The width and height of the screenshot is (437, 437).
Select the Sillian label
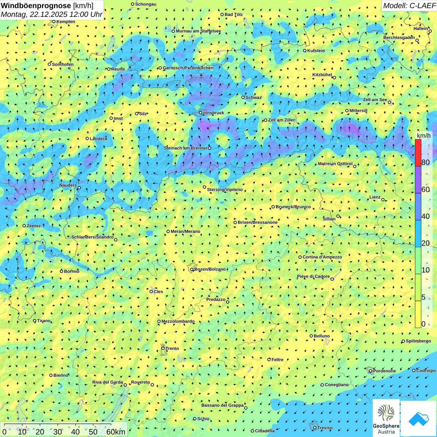click(x=329, y=219)
